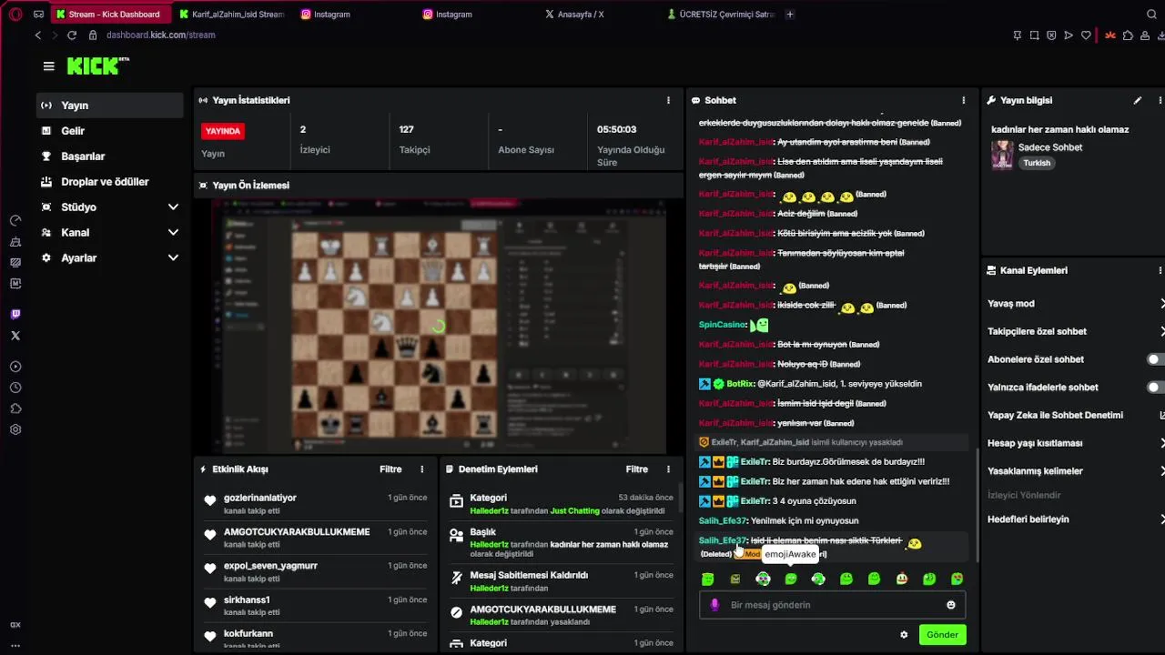
Task: Insert the emojiAwake emote
Action: [791, 579]
